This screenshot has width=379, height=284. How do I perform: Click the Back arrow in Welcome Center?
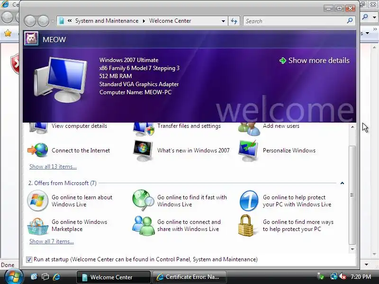(x=30, y=21)
